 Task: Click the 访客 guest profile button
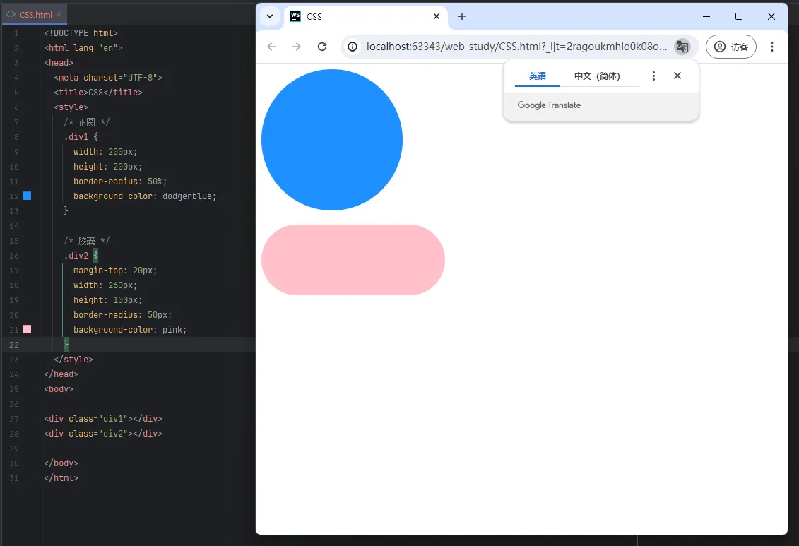click(731, 47)
